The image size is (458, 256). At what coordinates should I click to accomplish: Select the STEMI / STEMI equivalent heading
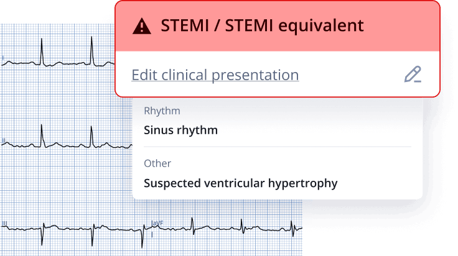(262, 25)
